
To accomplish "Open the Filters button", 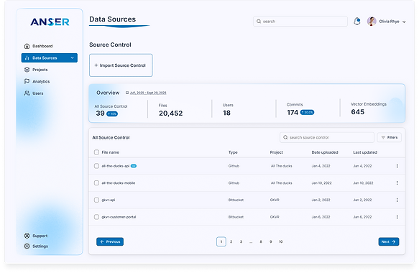I will [389, 137].
